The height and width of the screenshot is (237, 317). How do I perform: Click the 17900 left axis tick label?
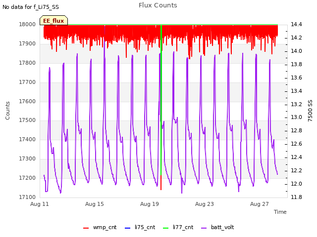(27, 43)
